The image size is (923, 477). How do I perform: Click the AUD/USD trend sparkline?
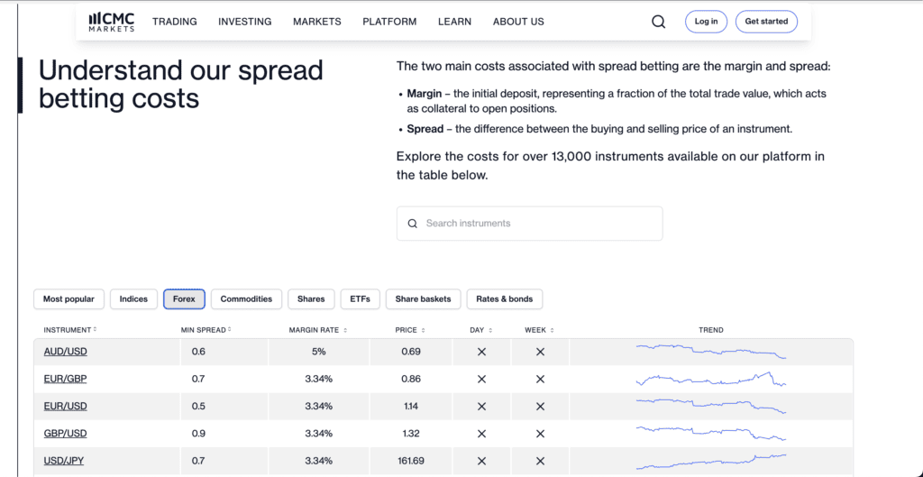click(x=711, y=351)
